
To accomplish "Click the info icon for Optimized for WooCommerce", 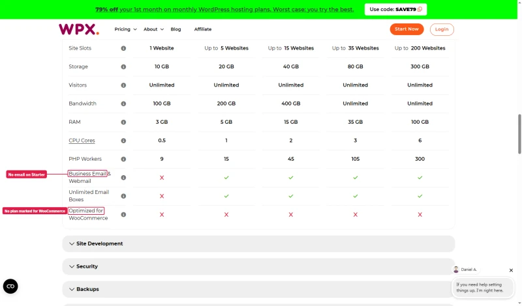I will [123, 215].
